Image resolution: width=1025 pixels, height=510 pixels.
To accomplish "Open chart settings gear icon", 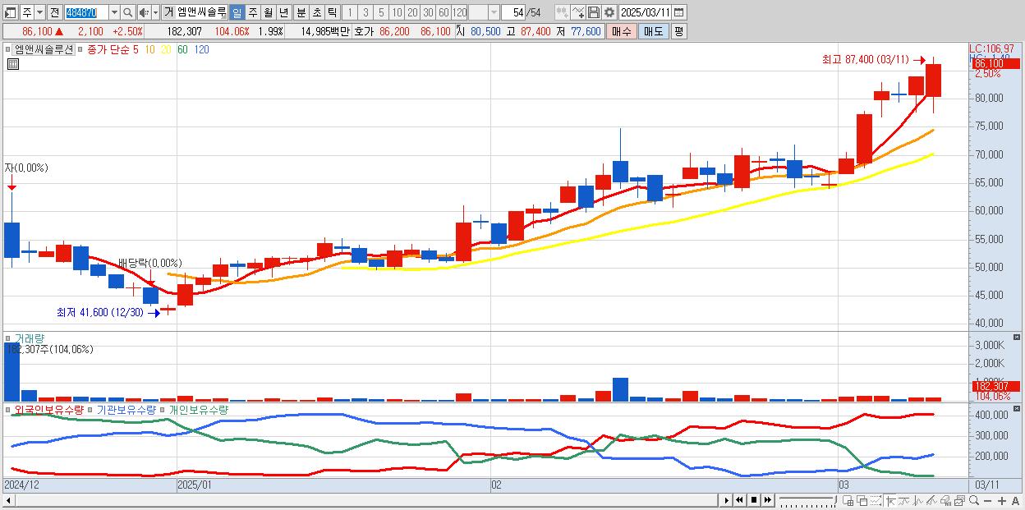I will coord(609,12).
